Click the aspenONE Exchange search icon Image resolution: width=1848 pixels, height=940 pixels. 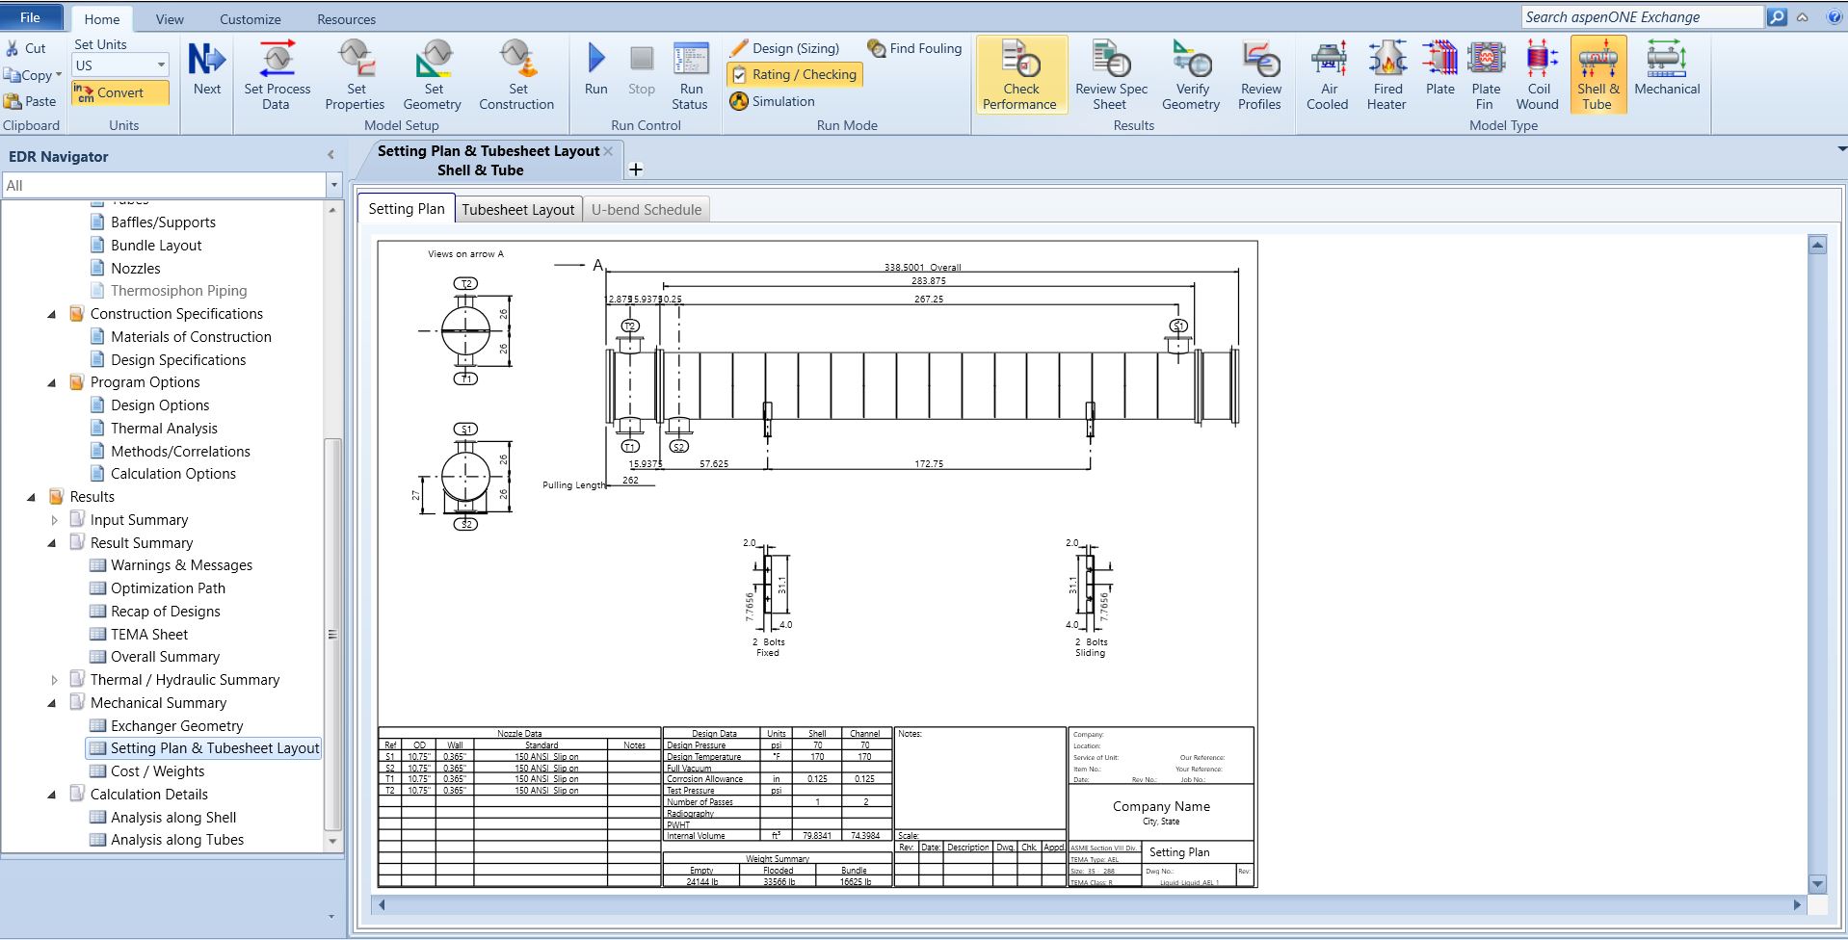(x=1778, y=16)
